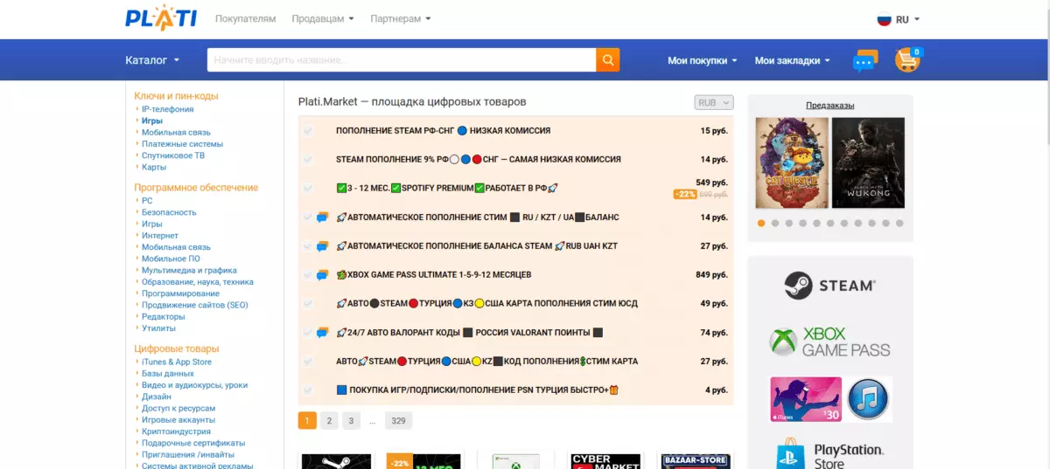
Task: Click the -22% discount badge on Spotify row
Action: tap(684, 194)
